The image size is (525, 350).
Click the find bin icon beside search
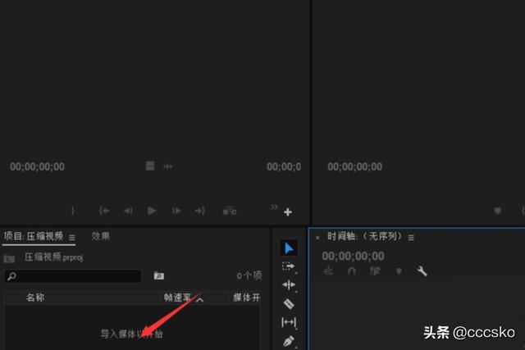159,276
